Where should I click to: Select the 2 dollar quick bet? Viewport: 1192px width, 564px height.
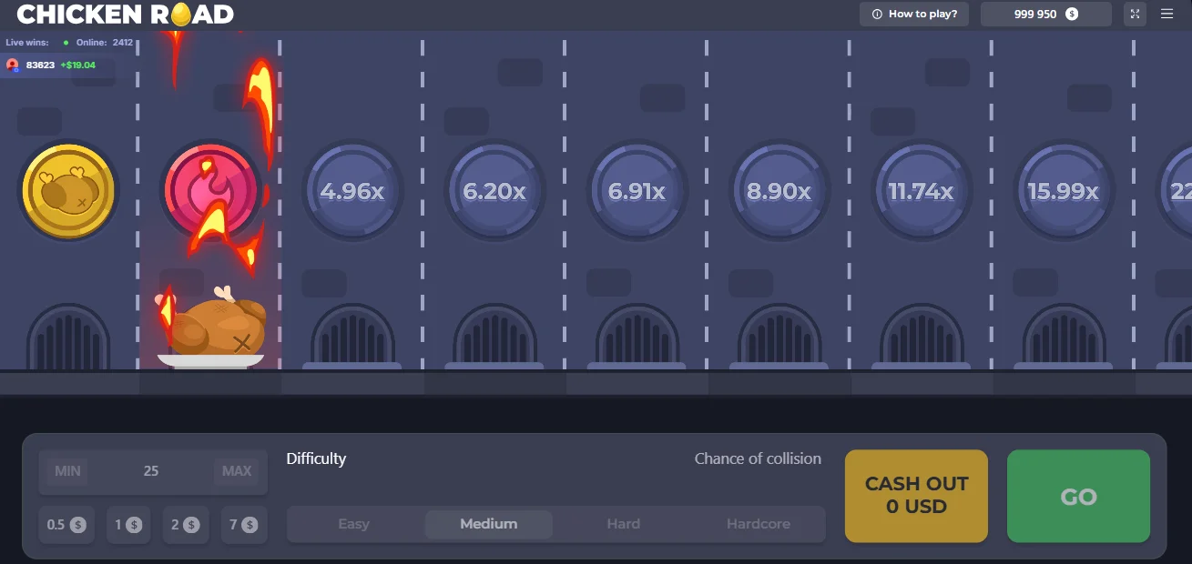pos(186,525)
